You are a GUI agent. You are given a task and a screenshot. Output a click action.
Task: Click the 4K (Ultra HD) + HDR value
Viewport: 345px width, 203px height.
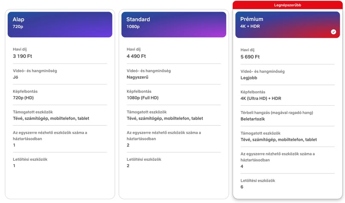261,99
